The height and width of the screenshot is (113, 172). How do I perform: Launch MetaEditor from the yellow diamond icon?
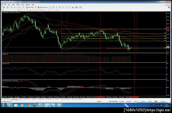[36, 7]
